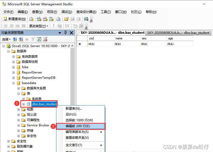213x152 pixels.
Task: Open 编写表脚本为(S) submenu
Action: coord(81,132)
